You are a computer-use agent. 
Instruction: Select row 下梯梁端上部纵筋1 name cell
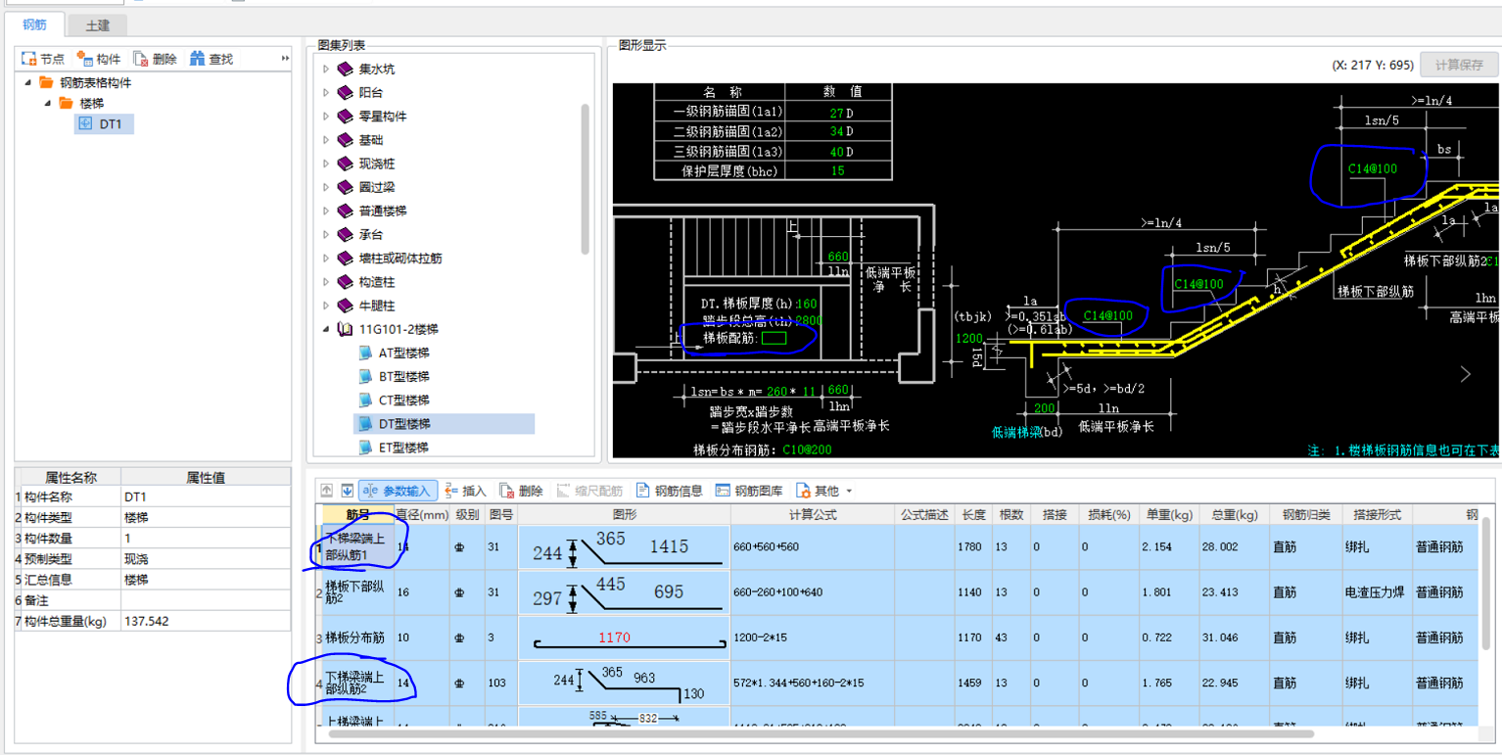(358, 547)
